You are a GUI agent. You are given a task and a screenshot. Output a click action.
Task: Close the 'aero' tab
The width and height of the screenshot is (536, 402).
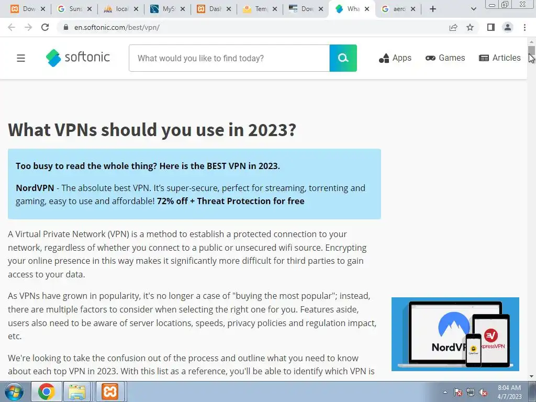[x=413, y=9]
